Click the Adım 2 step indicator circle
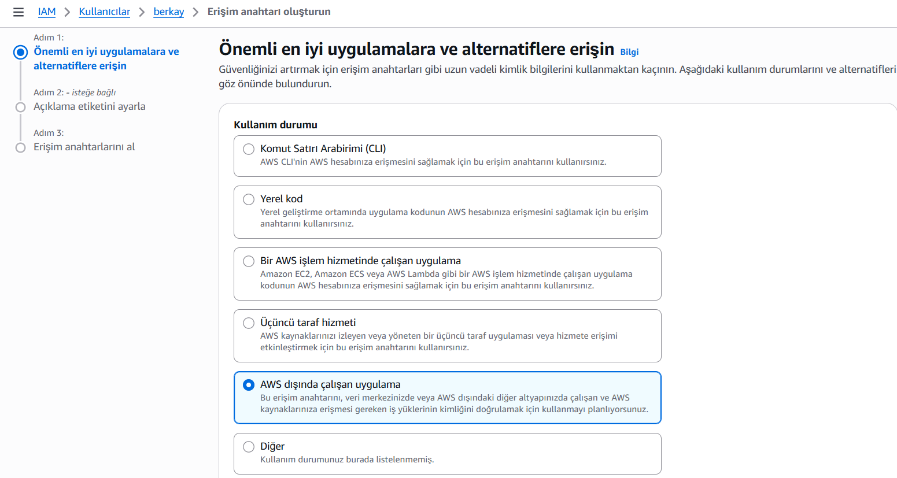The width and height of the screenshot is (897, 478). (21, 107)
